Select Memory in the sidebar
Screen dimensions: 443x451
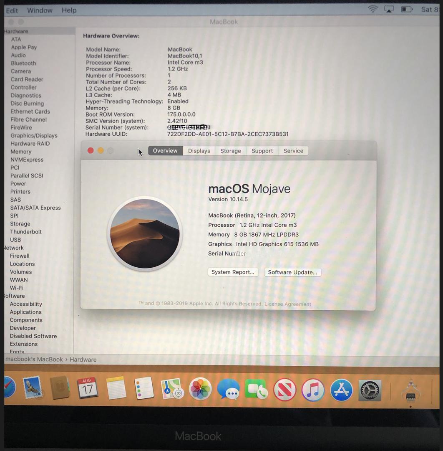click(21, 152)
